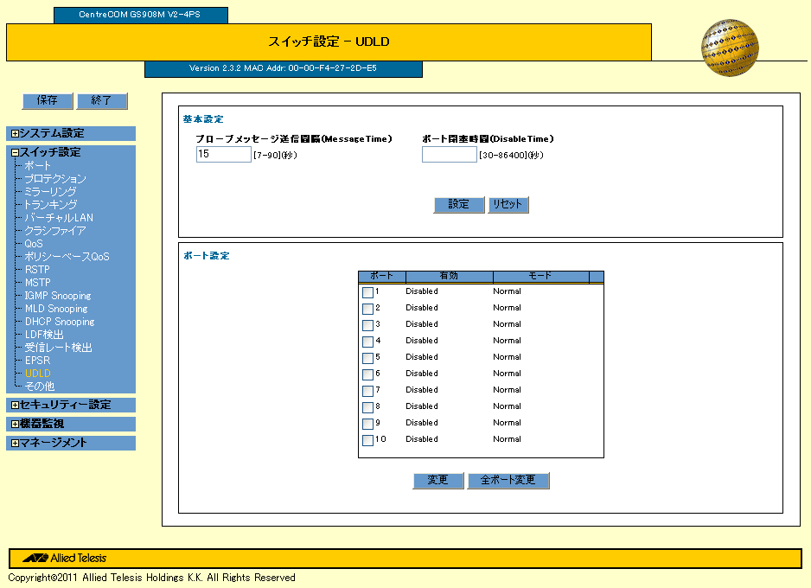811x588 pixels.
Task: Open the バーチャルLAN menu item
Action: [x=59, y=218]
